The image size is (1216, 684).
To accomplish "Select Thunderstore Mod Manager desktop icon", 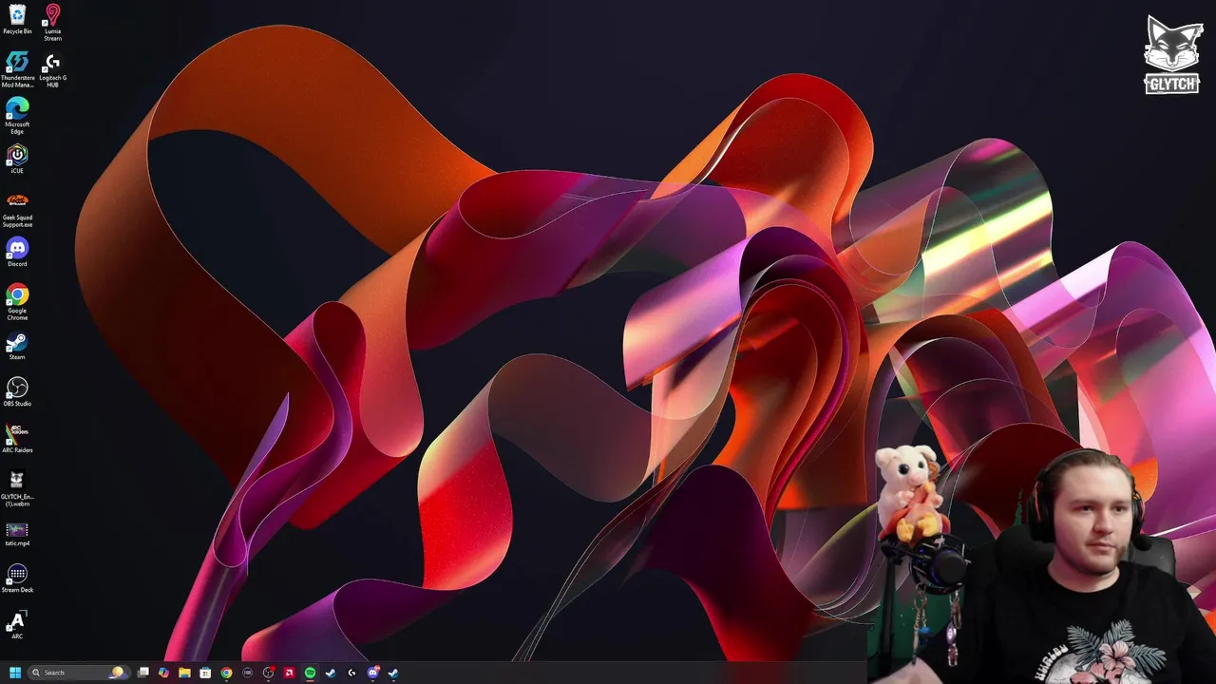I will coord(17,69).
